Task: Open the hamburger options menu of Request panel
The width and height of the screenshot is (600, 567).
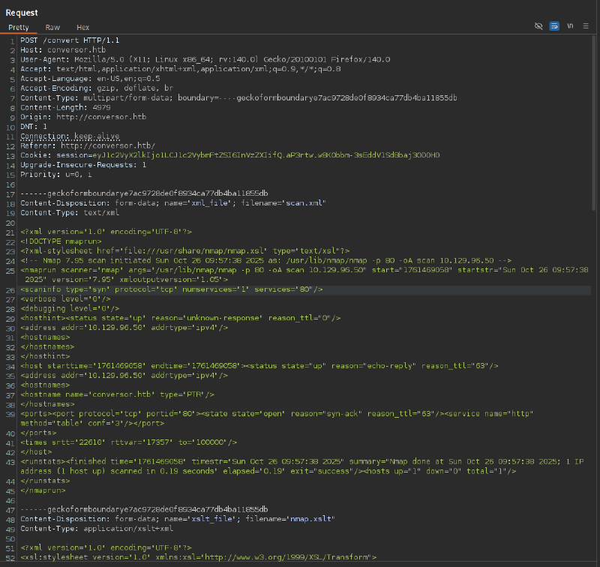Action: click(x=586, y=26)
